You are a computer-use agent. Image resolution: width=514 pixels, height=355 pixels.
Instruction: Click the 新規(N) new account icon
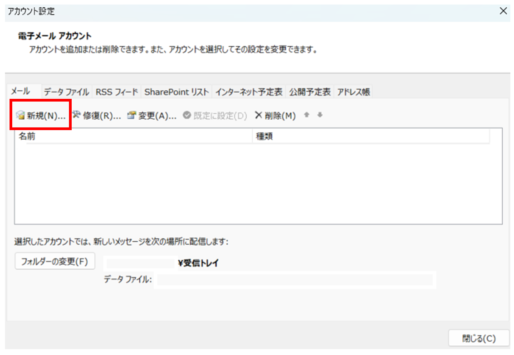20,116
